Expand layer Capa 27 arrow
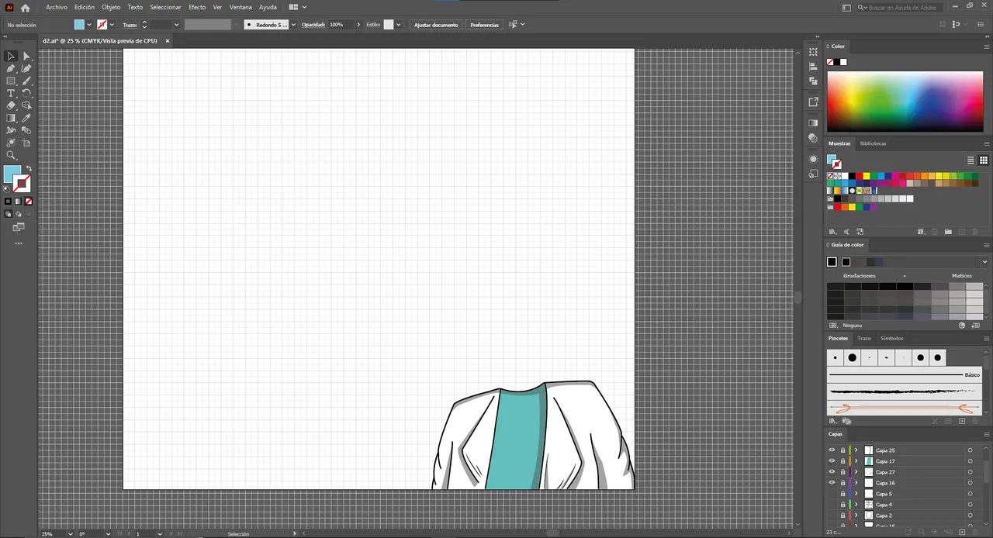This screenshot has height=538, width=993. 856,471
